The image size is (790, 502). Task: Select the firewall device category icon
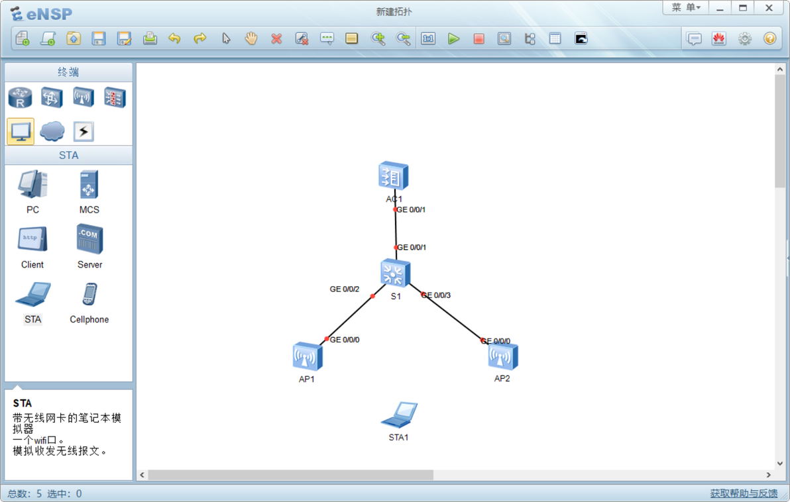115,97
